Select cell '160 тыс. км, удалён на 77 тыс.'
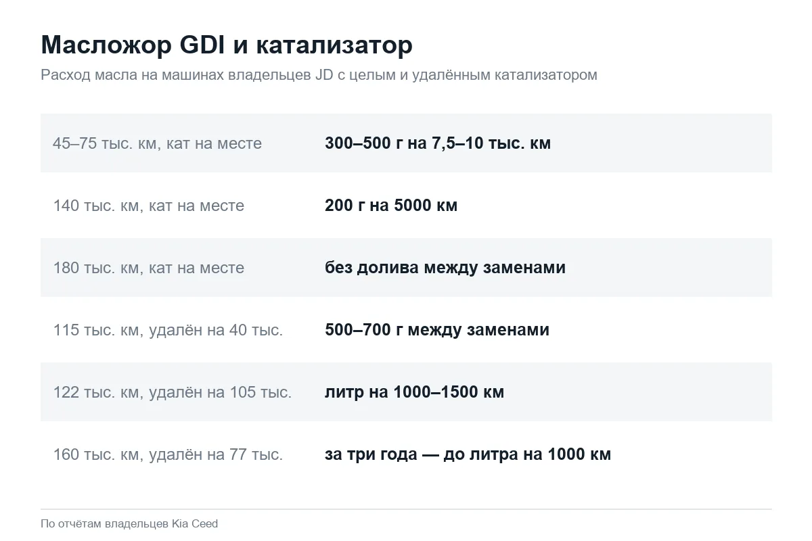 pos(168,454)
